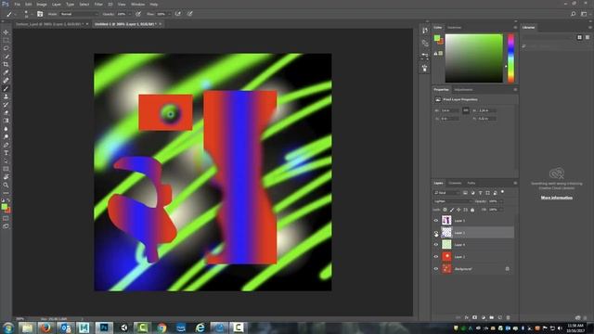Open the Layers panel flyout menu
The height and width of the screenshot is (334, 594).
515,184
